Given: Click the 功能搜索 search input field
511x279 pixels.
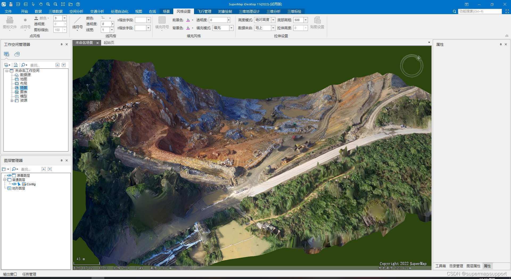Looking at the screenshot, I should 480,11.
